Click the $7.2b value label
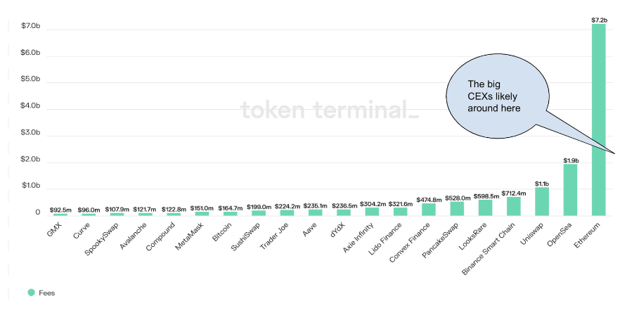This screenshot has height=313, width=620. [599, 20]
